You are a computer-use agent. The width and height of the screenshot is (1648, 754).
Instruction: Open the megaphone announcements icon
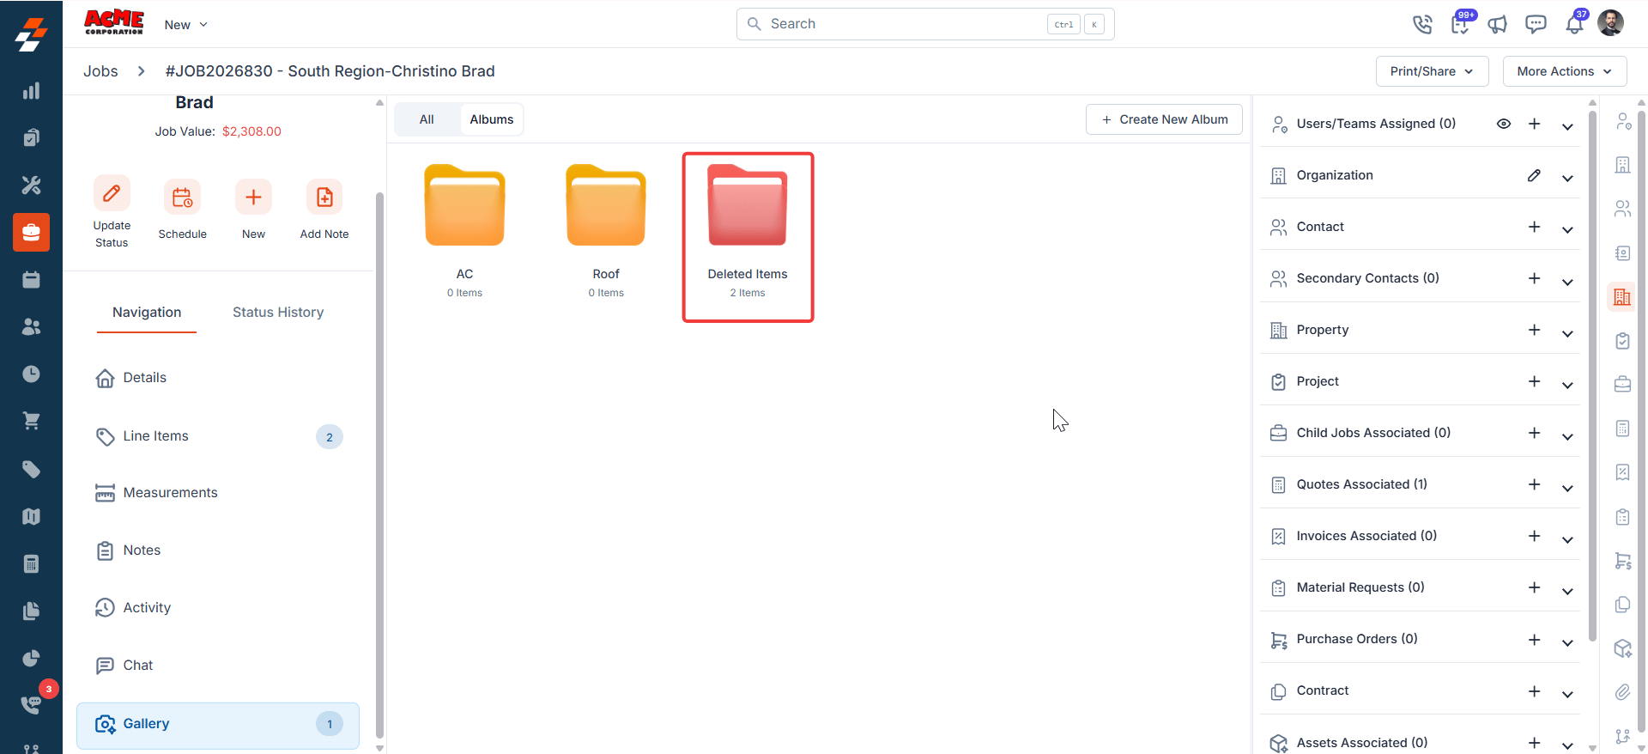click(1498, 24)
